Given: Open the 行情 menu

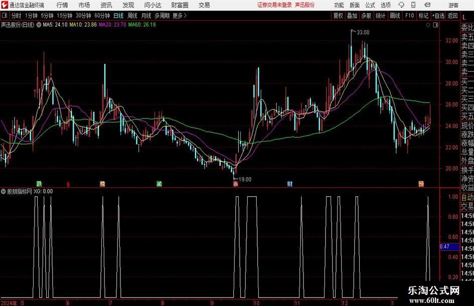Looking at the screenshot, I should tap(62, 5).
